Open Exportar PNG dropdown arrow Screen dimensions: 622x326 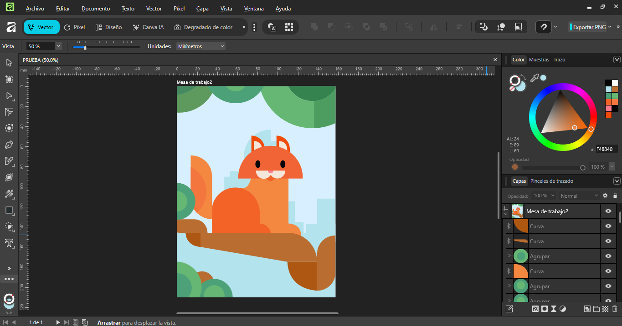click(x=610, y=27)
